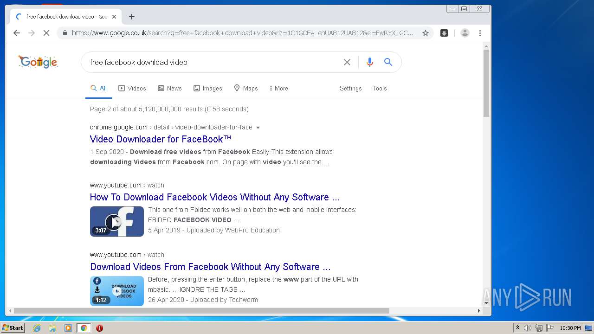Screen dimensions: 594x334
Task: Open 'Video Downloader for FaceBook' result
Action: tap(161, 139)
